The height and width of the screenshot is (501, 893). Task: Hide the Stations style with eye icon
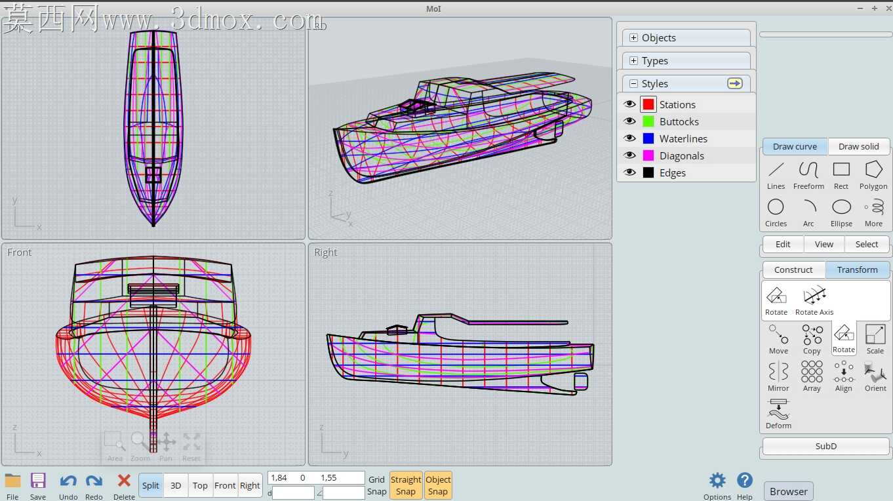click(x=629, y=104)
